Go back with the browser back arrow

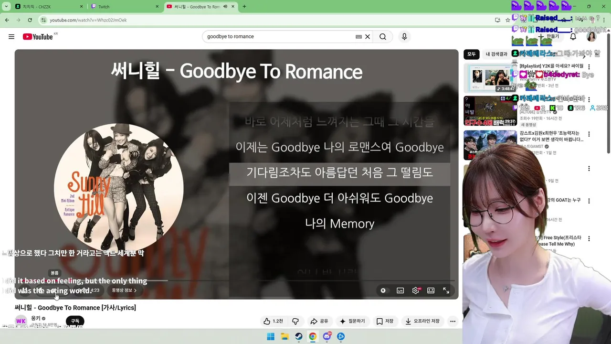[x=7, y=20]
